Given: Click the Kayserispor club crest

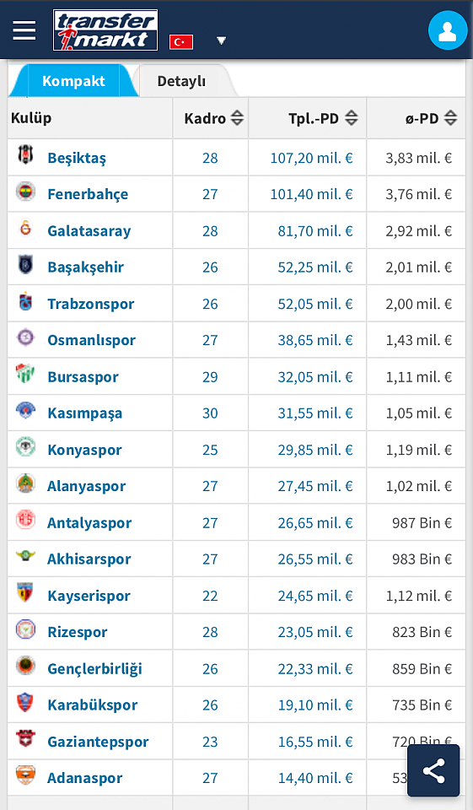Looking at the screenshot, I should [x=25, y=592].
